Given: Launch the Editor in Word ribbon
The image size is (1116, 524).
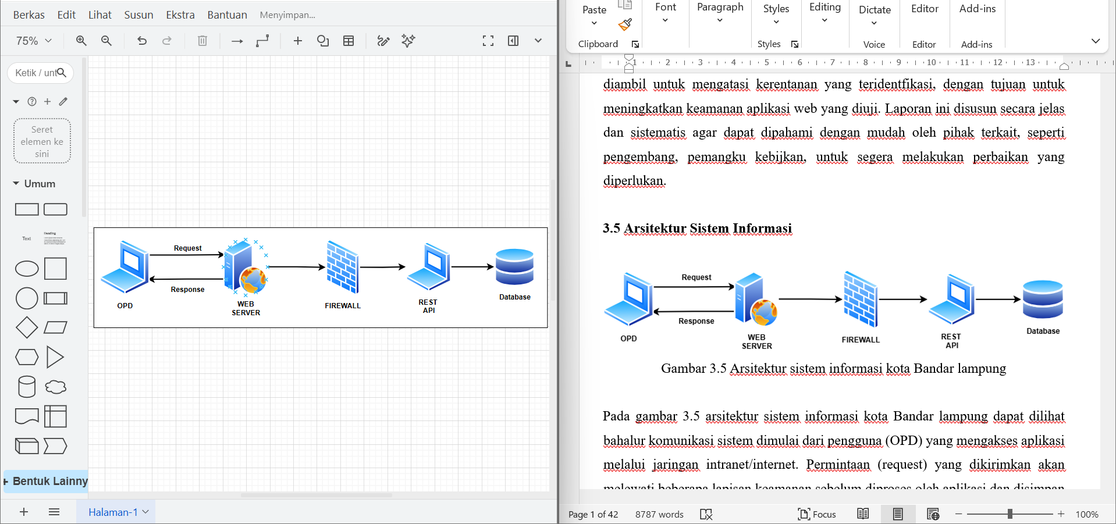Looking at the screenshot, I should (925, 9).
